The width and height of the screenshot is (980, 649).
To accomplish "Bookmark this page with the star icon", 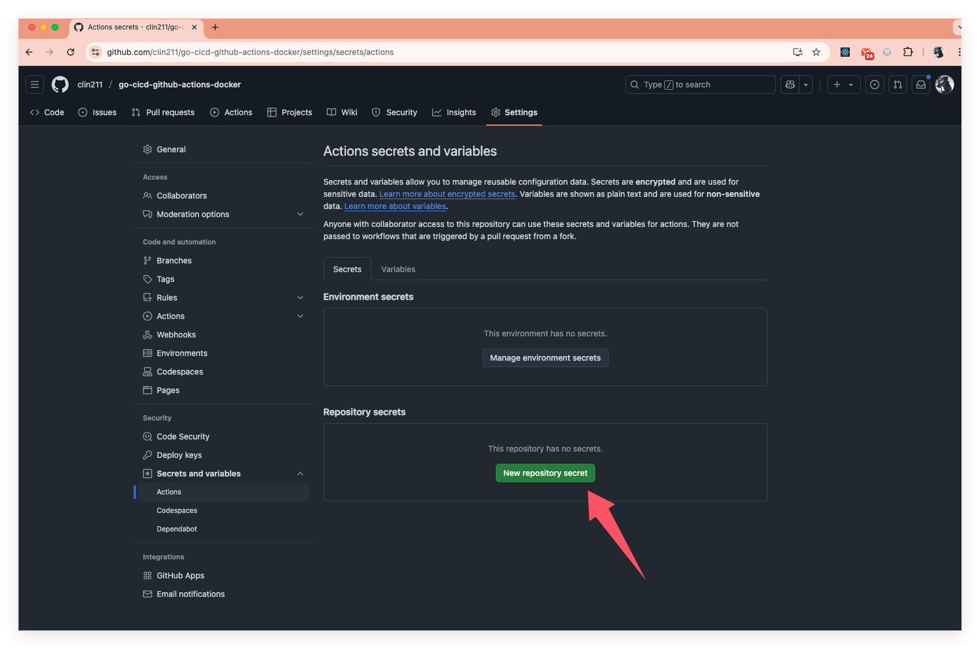I will [816, 52].
